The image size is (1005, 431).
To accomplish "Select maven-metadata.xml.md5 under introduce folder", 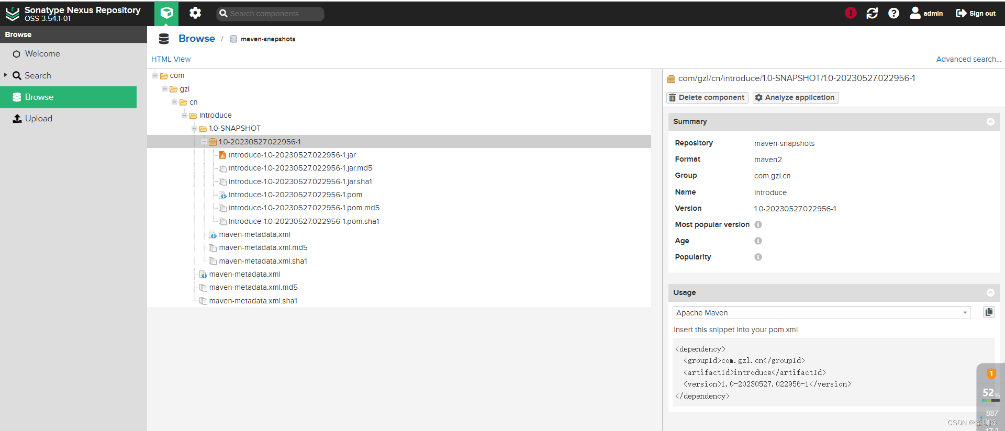I will coord(253,287).
